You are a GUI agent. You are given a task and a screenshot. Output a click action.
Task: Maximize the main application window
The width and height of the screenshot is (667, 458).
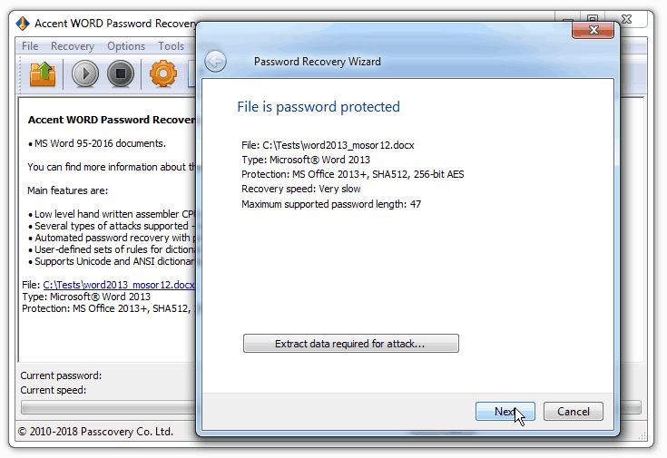[593, 18]
